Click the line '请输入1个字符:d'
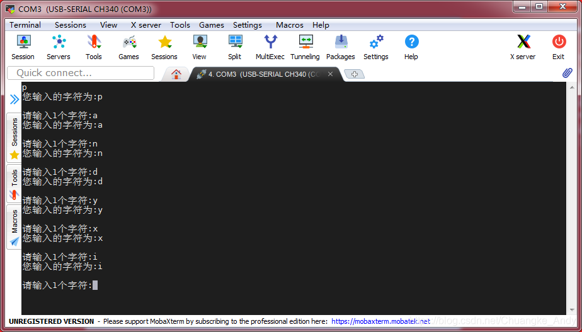582x332 pixels. pyautogui.click(x=60, y=172)
